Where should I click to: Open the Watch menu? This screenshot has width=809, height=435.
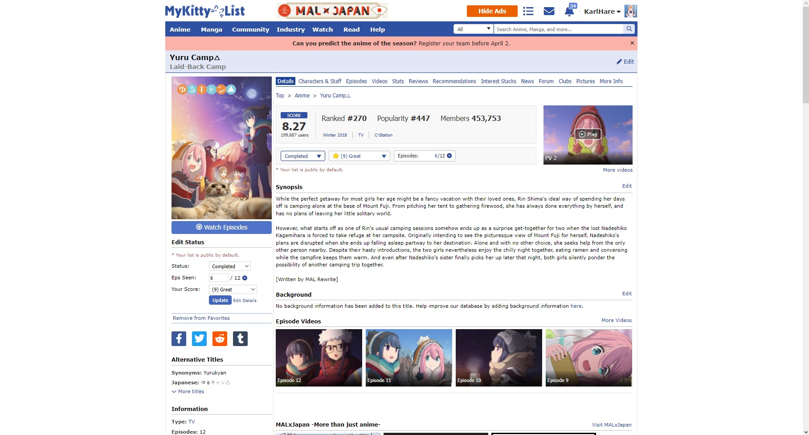(x=323, y=29)
